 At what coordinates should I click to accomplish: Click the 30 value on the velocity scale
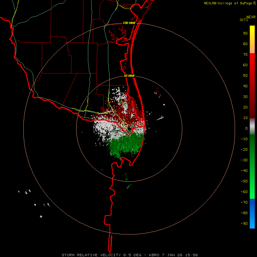245,97
